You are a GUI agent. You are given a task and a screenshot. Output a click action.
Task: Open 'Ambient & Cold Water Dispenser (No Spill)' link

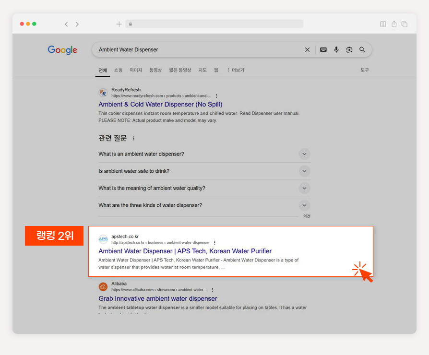point(160,104)
